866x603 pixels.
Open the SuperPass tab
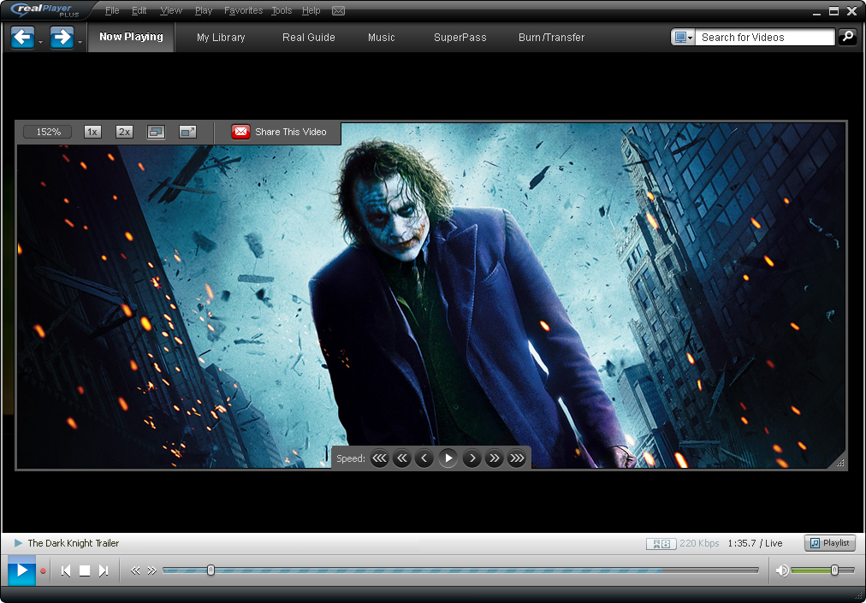(x=460, y=38)
